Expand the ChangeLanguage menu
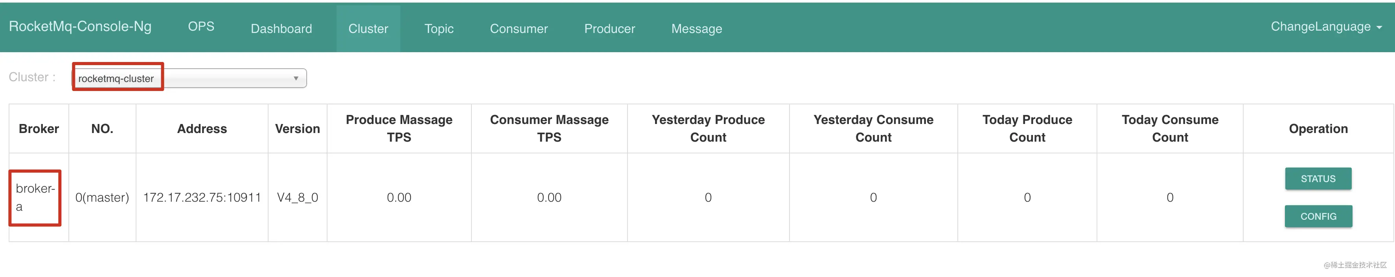Viewport: 1395px width, 277px height. (1325, 27)
